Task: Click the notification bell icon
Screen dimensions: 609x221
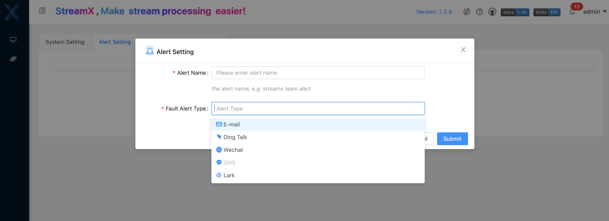Action: click(572, 12)
